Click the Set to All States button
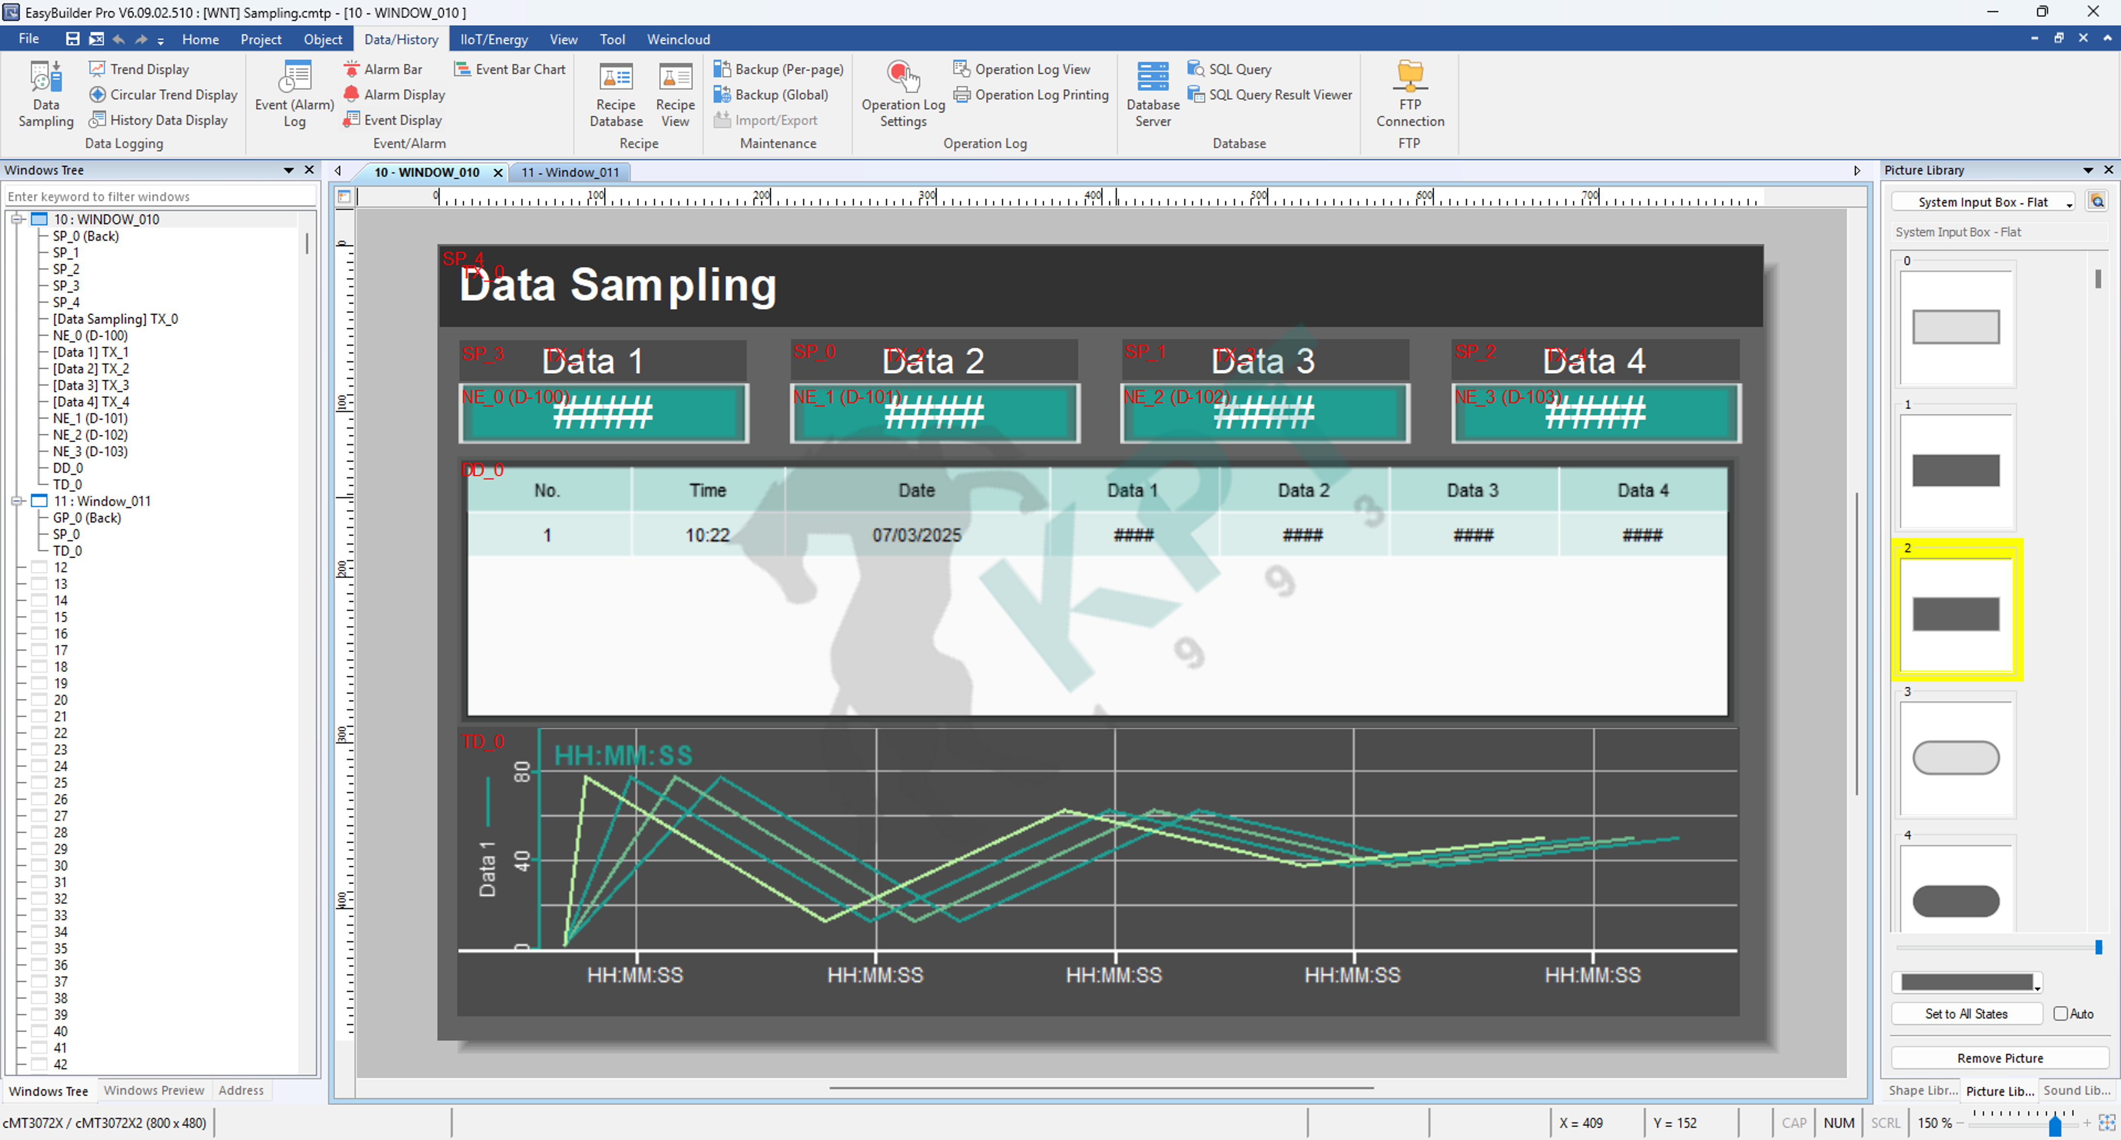The height and width of the screenshot is (1140, 2121). [x=1966, y=1014]
